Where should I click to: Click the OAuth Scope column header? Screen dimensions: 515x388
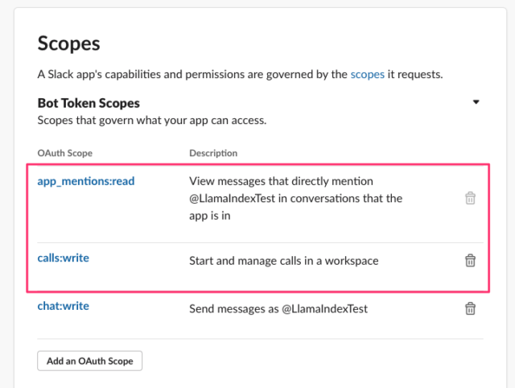click(x=64, y=153)
